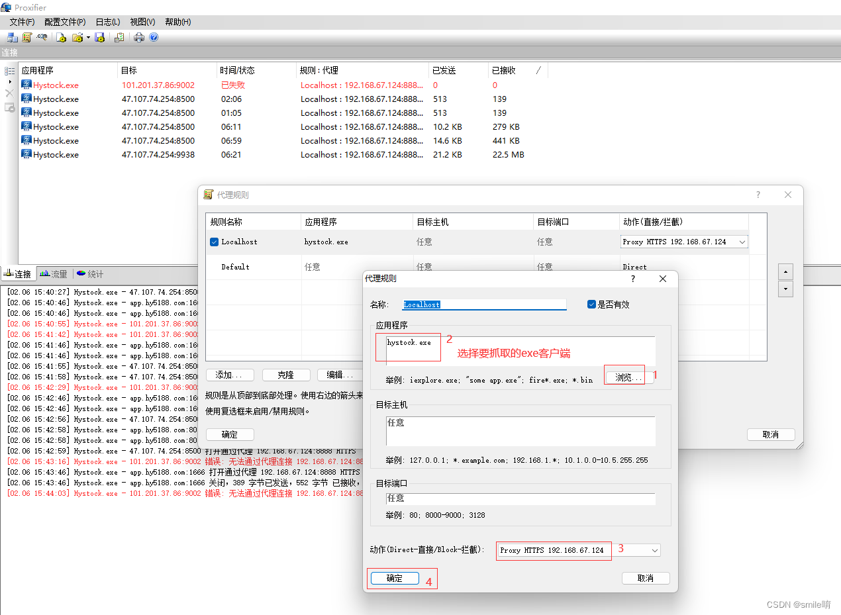Image resolution: width=841 pixels, height=615 pixels.
Task: Move the rule down with the down arrow button
Action: click(x=785, y=289)
